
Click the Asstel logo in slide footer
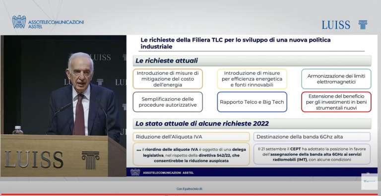point(135,172)
